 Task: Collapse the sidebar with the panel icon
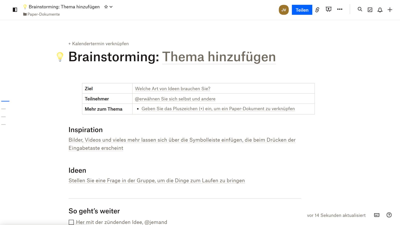coord(15,9)
